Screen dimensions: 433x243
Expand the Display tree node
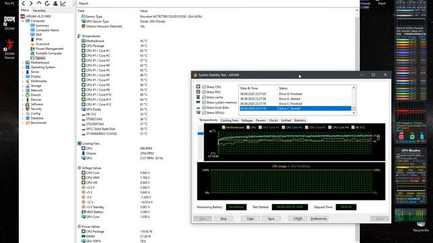click(x=22, y=76)
